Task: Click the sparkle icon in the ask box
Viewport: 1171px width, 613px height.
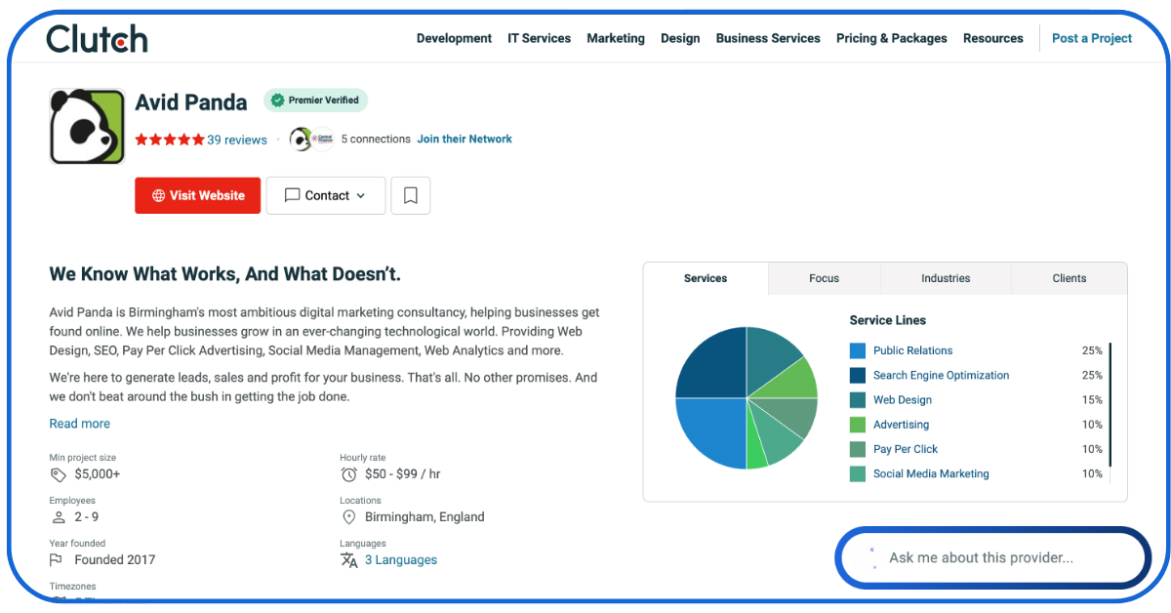Action: [x=872, y=558]
